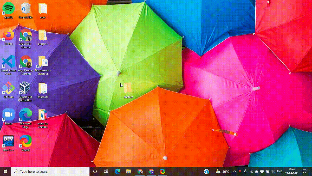Select the Firefox desktop shortcut
Image resolution: width=312 pixels, height=176 pixels.
[8, 37]
